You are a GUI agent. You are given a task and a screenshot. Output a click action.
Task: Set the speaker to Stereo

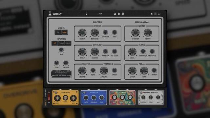[68, 43]
